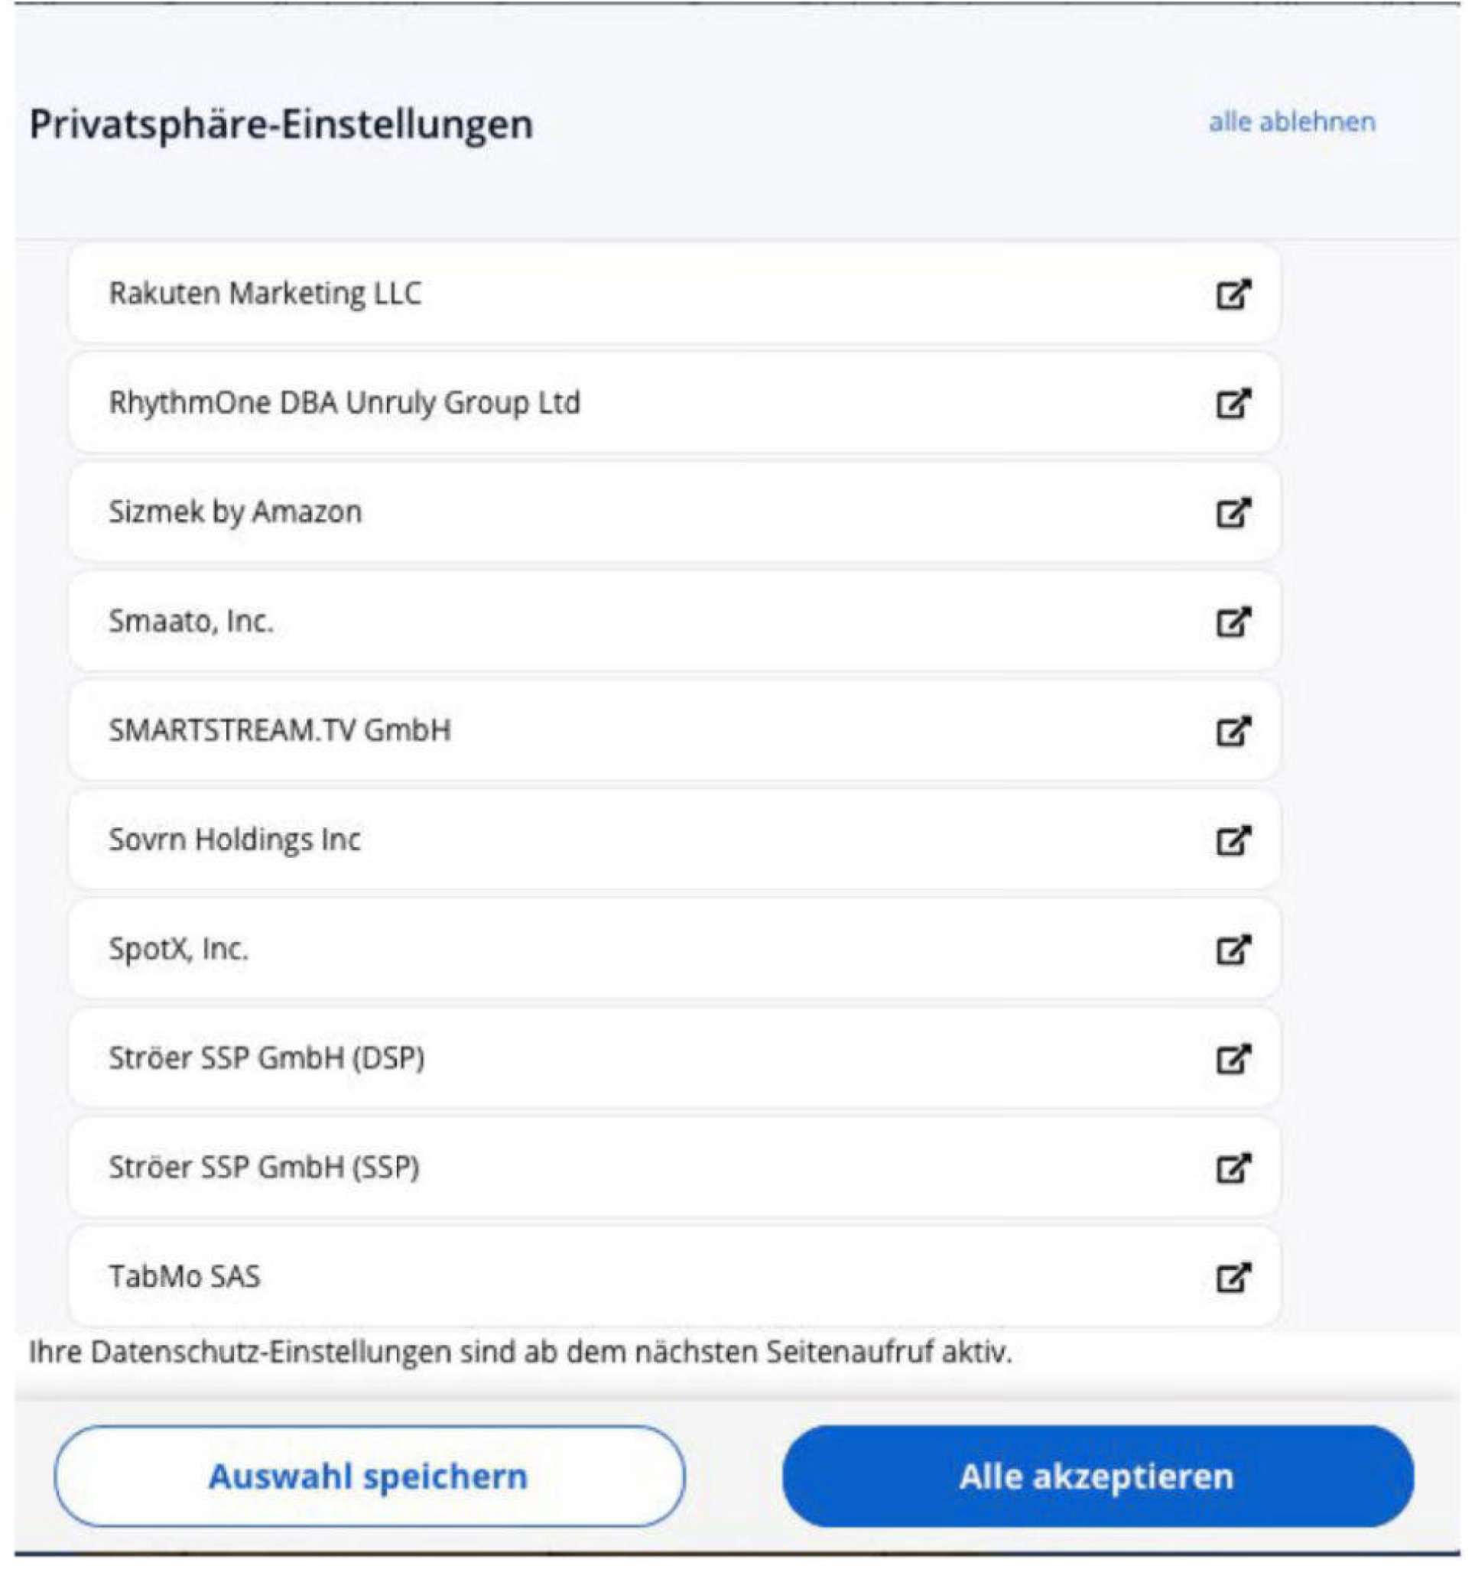Click the TabMo SAS list entry
Screen dimensions: 1475x1569
(185, 1278)
